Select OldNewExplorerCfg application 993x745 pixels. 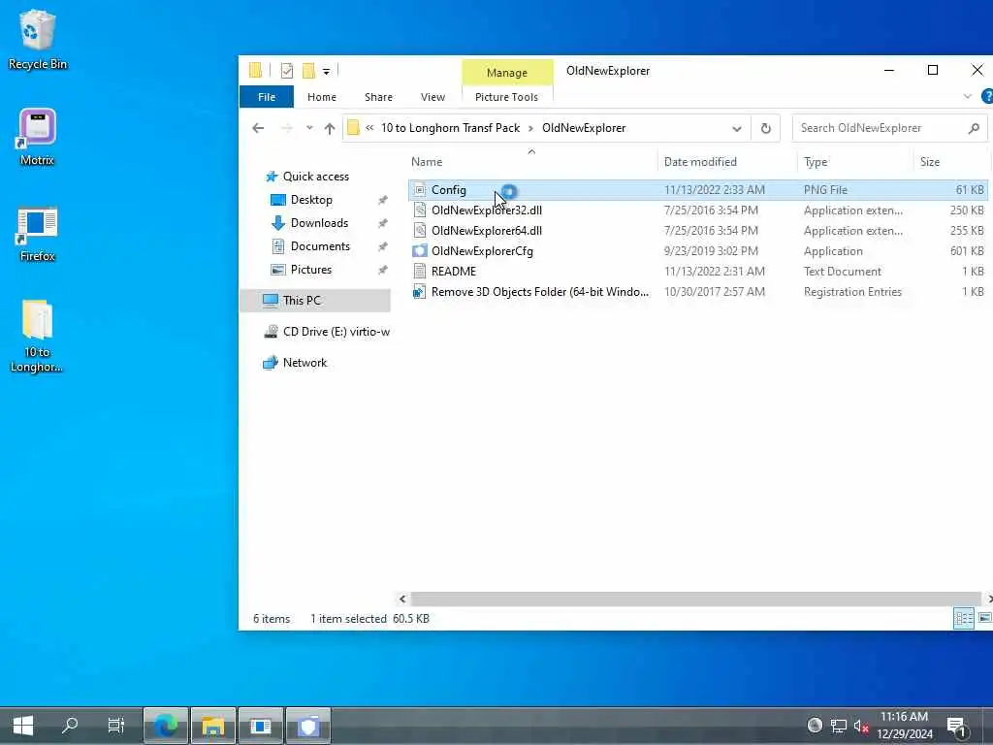pyautogui.click(x=698, y=251)
